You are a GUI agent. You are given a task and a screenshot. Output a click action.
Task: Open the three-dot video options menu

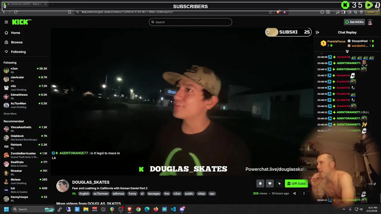pyautogui.click(x=304, y=193)
